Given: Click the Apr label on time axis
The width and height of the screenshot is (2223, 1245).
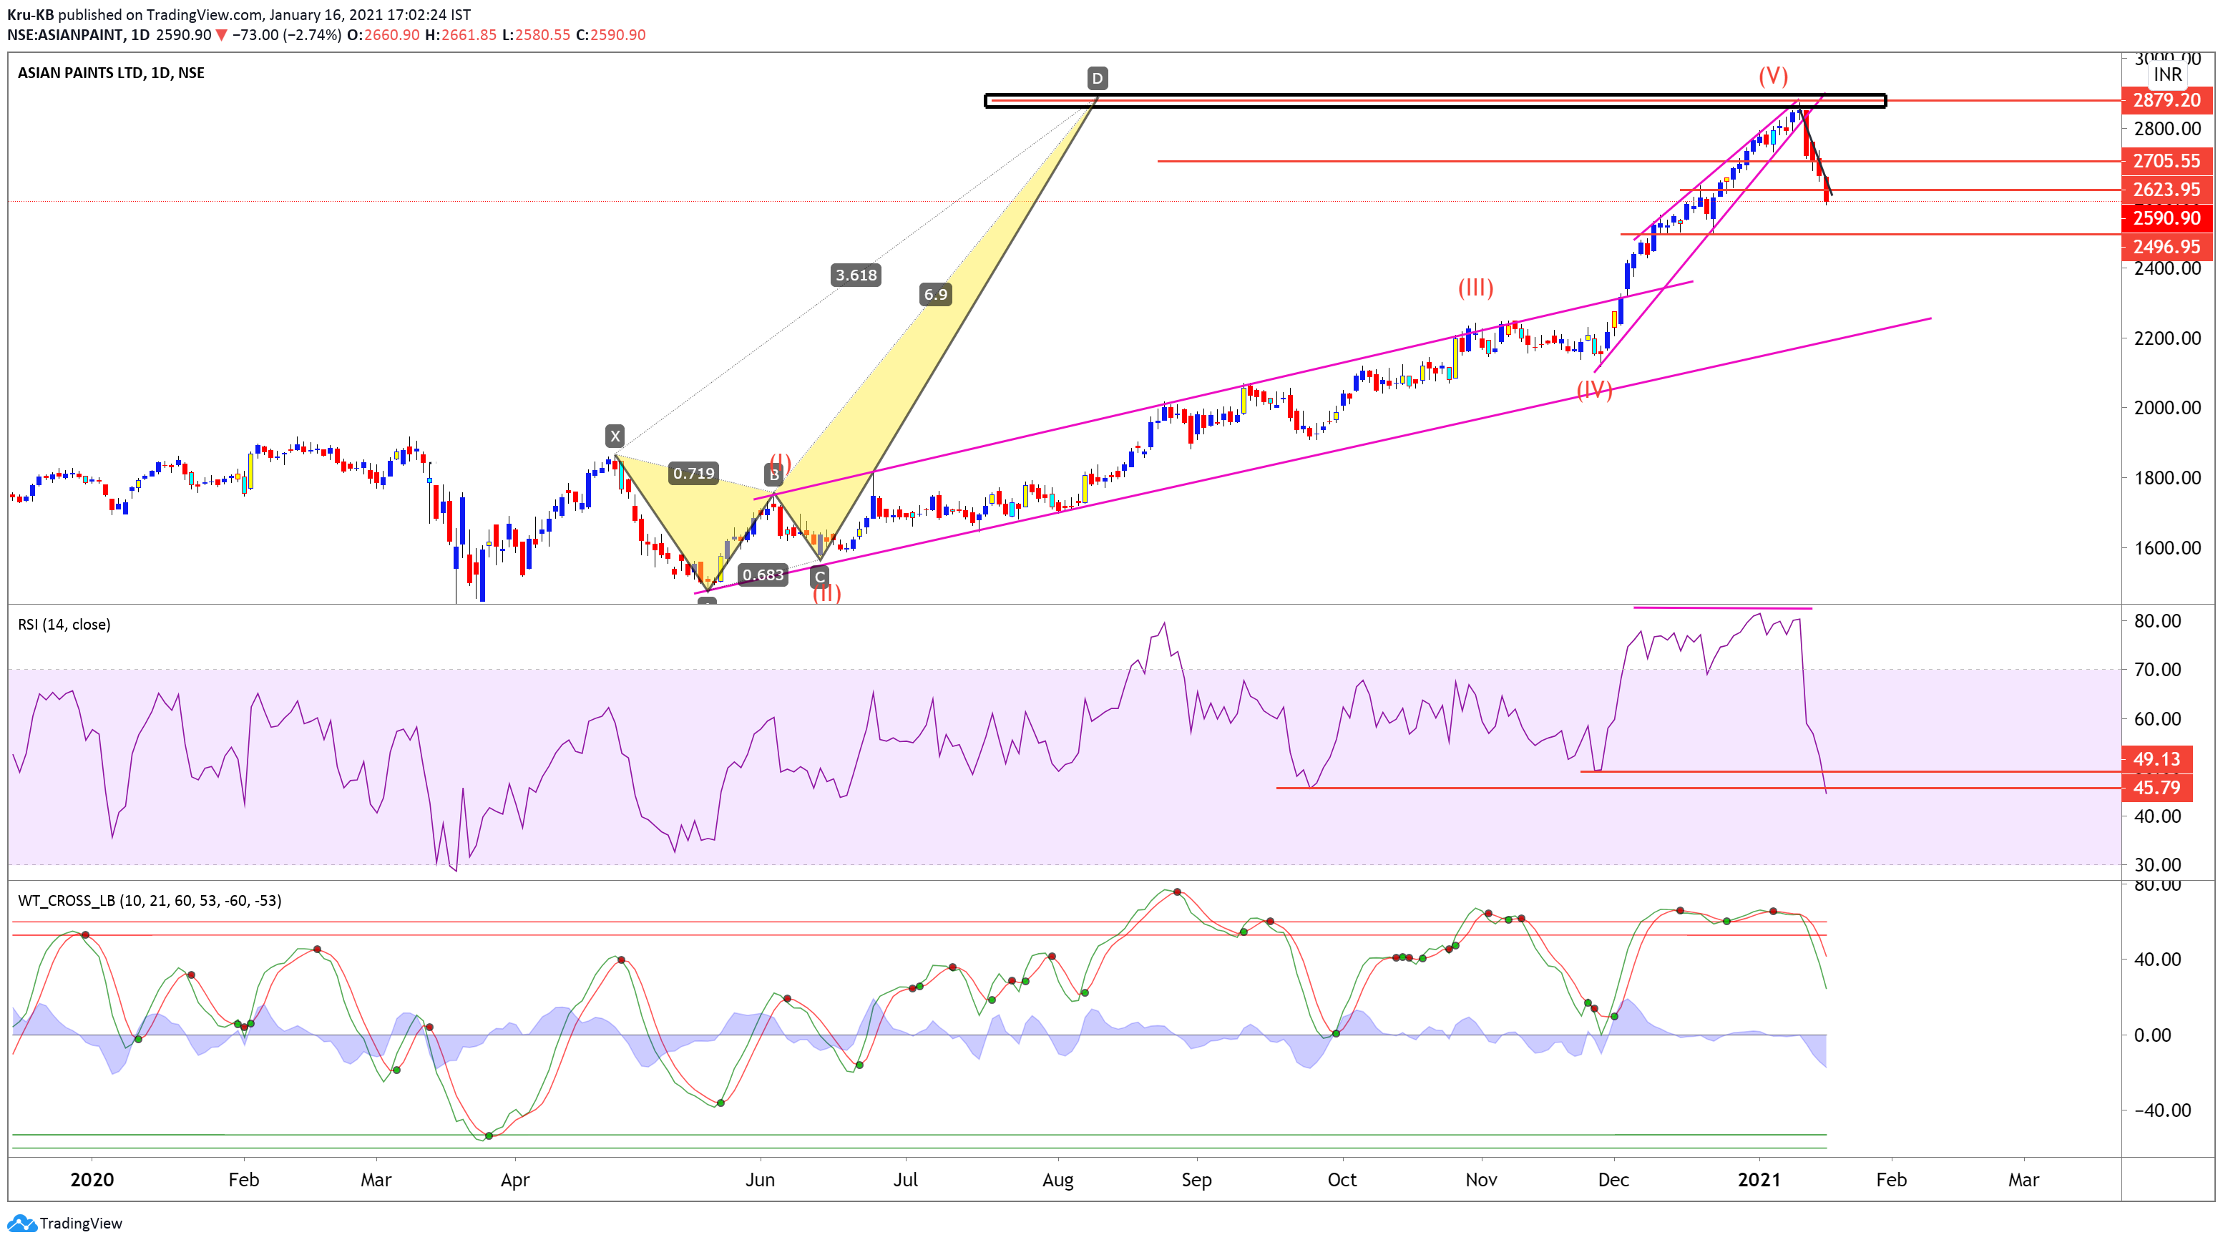Looking at the screenshot, I should point(515,1179).
